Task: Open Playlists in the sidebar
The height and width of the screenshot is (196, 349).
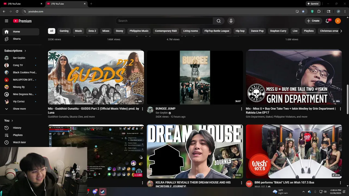Action: [21, 135]
